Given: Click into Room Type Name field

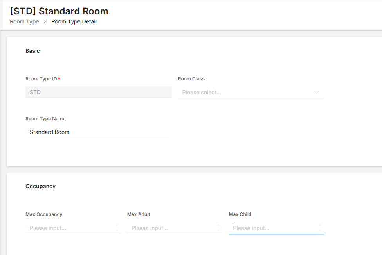Looking at the screenshot, I should pyautogui.click(x=98, y=132).
